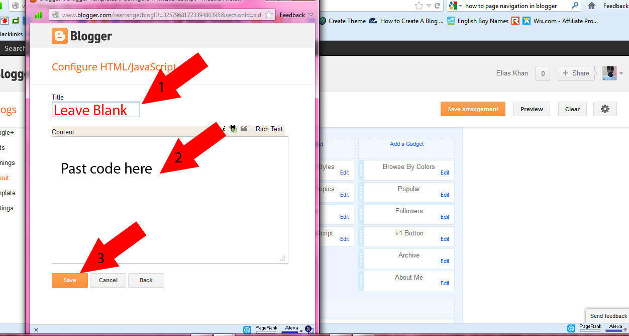Open the popup window's Feedback dropdown
629x336 pixels.
296,15
